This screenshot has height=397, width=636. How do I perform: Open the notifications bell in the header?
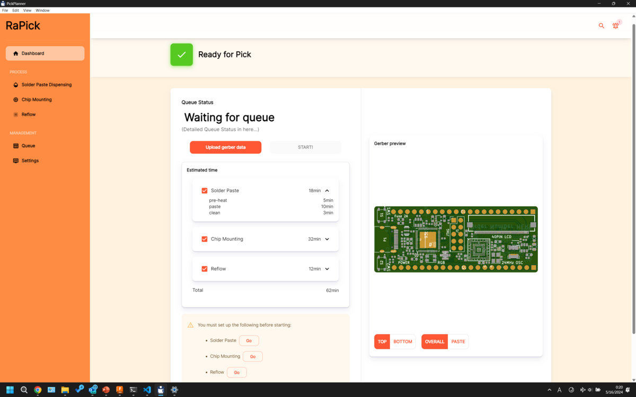tap(616, 25)
